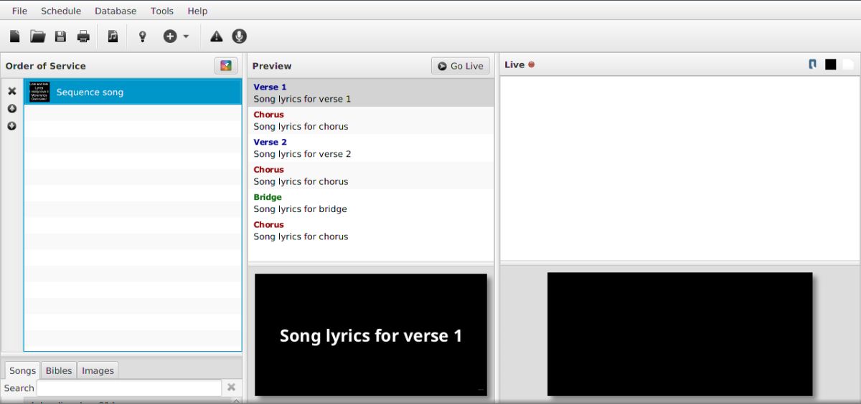Image resolution: width=861 pixels, height=404 pixels.
Task: Select the Sequence song schedule item
Action: point(133,92)
